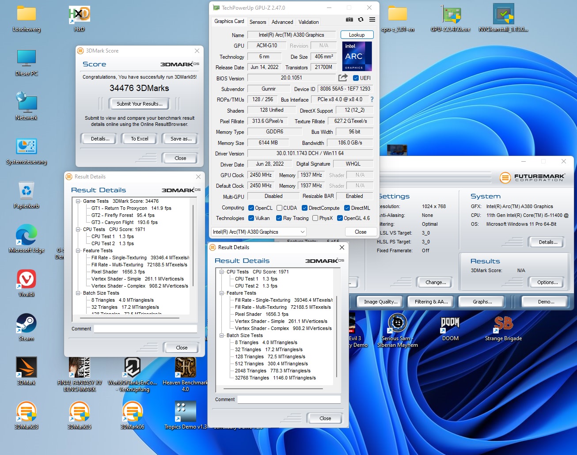Collapse Batch Size Tests in left Result Details window
The image size is (577, 455).
(78, 293)
